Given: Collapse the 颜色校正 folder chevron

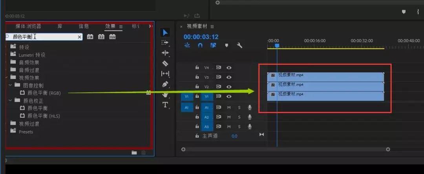Looking at the screenshot, I should click(10, 100).
